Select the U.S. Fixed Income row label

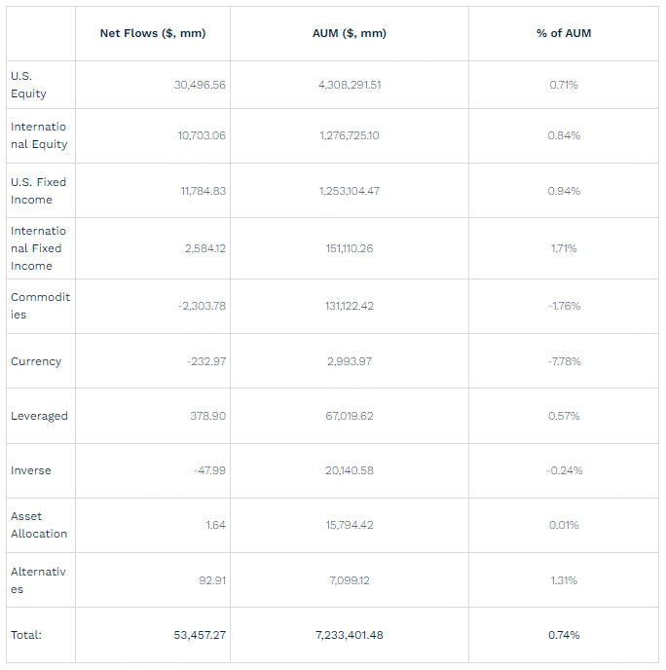tap(39, 191)
